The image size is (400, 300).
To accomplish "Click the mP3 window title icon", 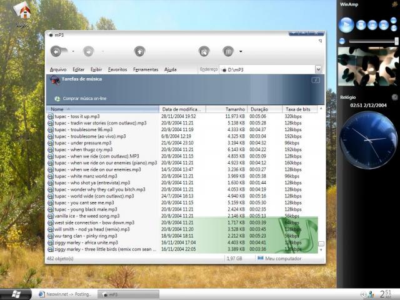I will pos(51,35).
